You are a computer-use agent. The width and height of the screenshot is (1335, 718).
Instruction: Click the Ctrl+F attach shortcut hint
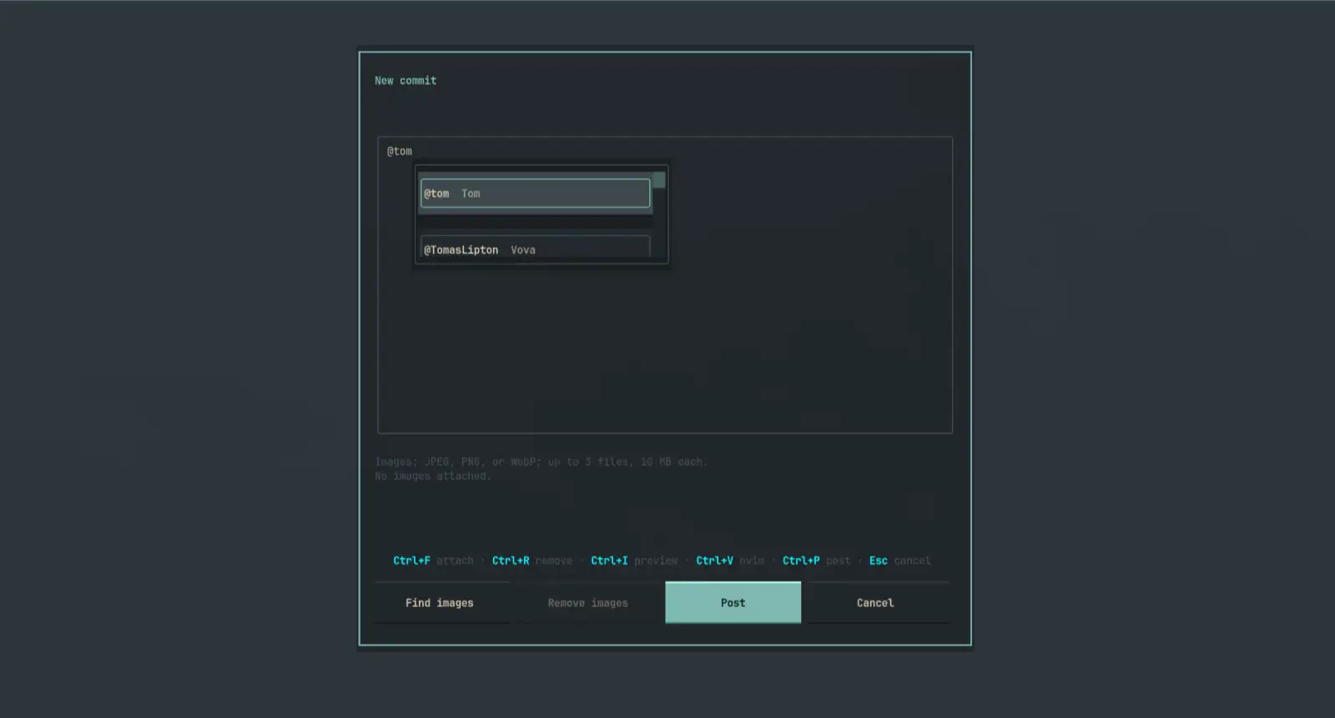[433, 560]
